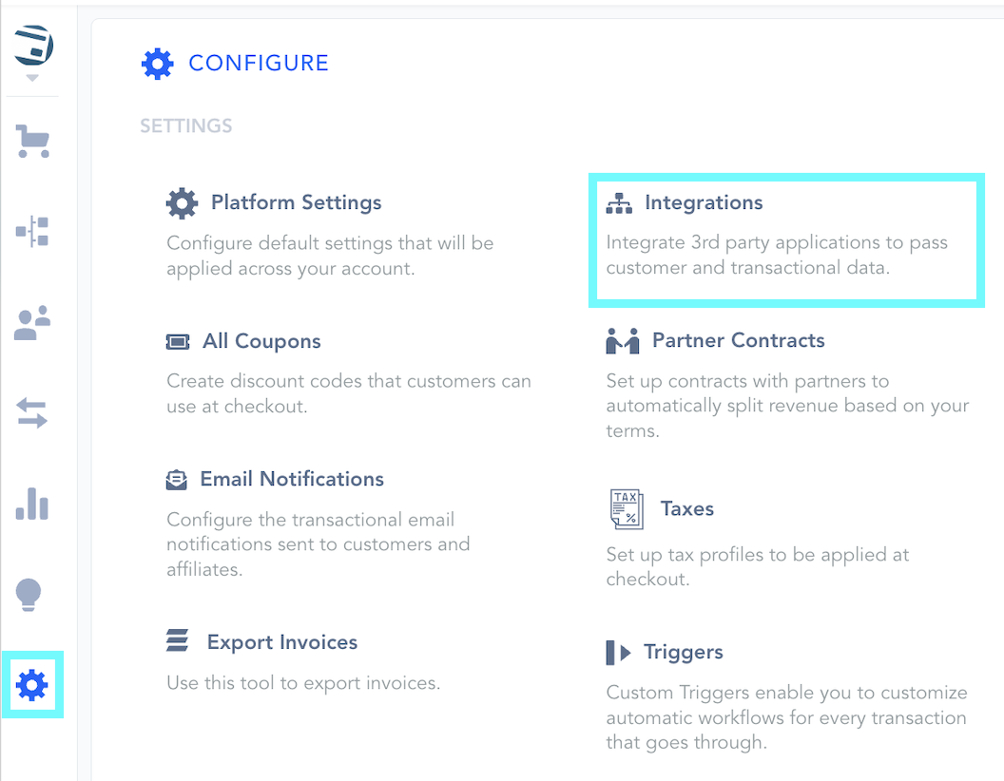Click the Partner Contracts handshake icon
The height and width of the screenshot is (781, 1004).
pyautogui.click(x=623, y=341)
